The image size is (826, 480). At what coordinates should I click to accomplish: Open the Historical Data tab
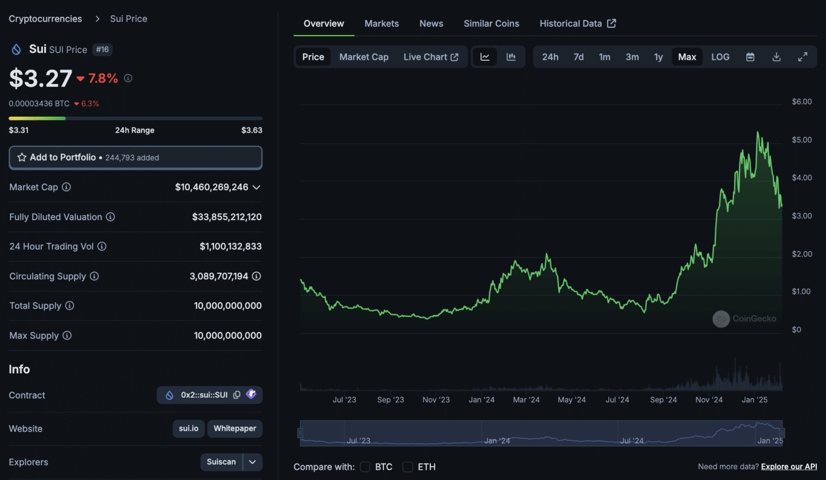coord(571,24)
